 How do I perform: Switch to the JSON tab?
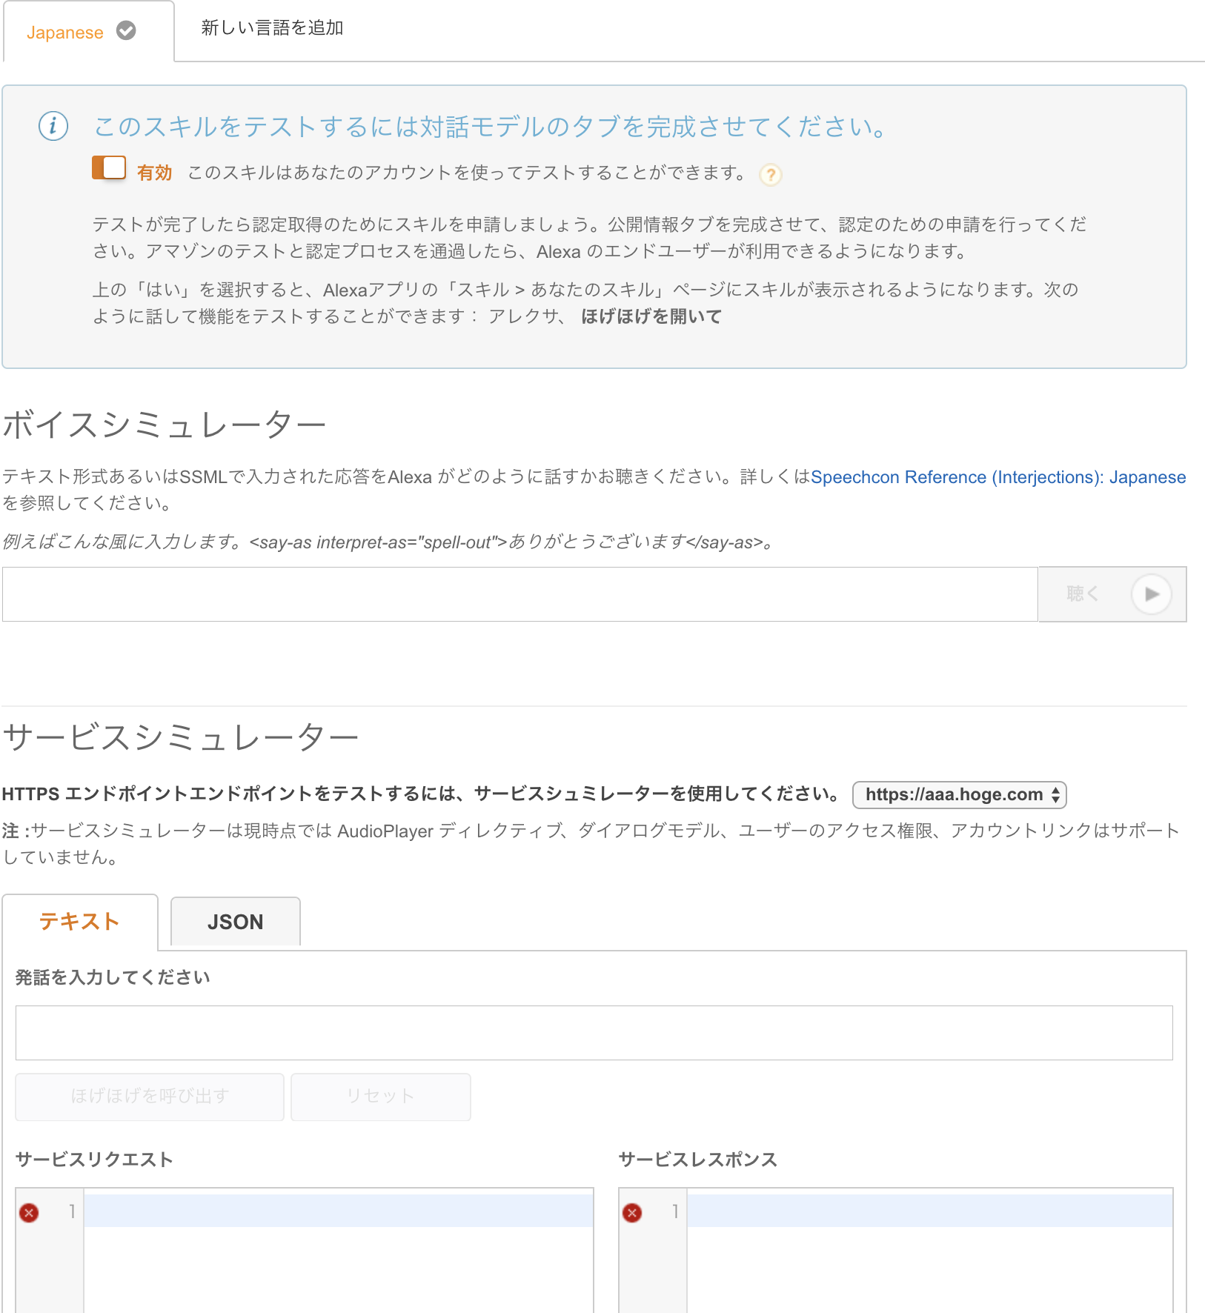pyautogui.click(x=236, y=922)
